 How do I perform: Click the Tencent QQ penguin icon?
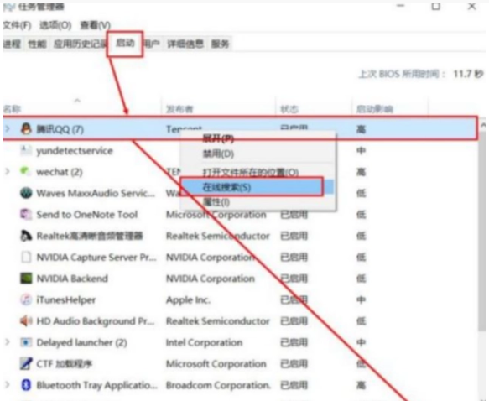pos(26,129)
